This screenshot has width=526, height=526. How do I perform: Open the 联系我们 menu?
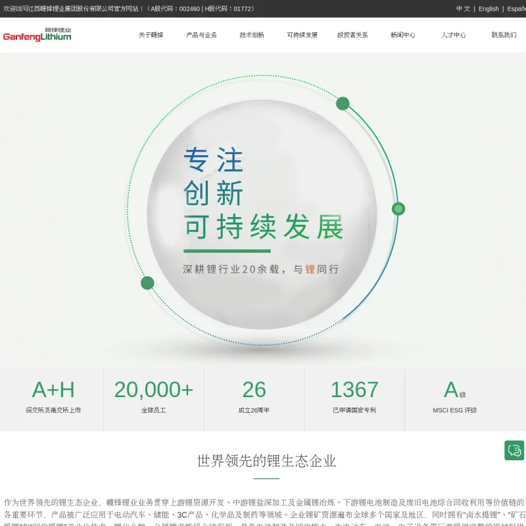(504, 35)
